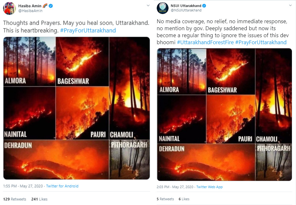296x205 pixels.
Task: Click NSUI Uttarakhand's profile avatar
Action: pos(162,8)
